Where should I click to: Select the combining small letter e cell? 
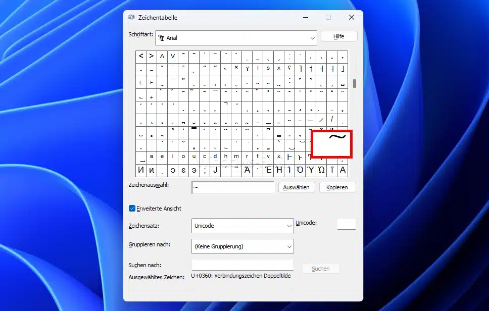(162, 158)
